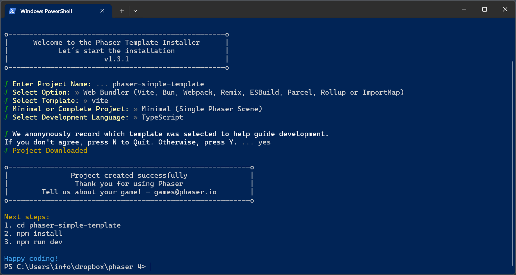516x275 pixels.
Task: Close the terminal window
Action: [505, 9]
